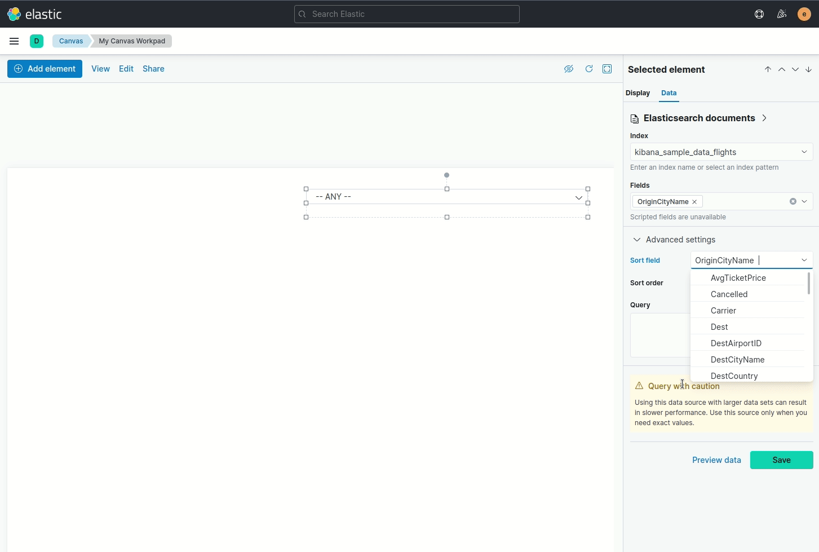Collapse the Advanced settings section
Screen dimensions: 819x552
point(674,240)
